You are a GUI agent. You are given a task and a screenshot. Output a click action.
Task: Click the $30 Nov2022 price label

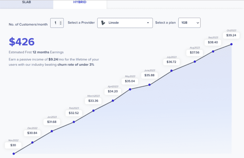coord(13,145)
